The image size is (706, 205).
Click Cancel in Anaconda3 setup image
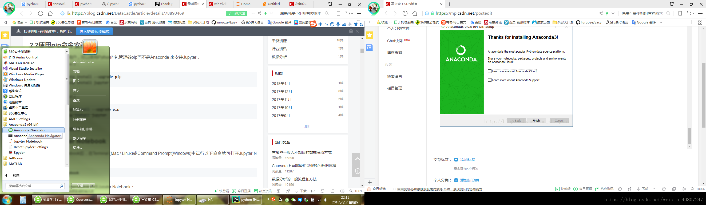coord(559,121)
